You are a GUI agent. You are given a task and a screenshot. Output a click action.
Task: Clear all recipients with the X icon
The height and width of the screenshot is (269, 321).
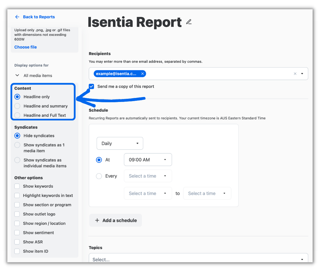pyautogui.click(x=295, y=74)
